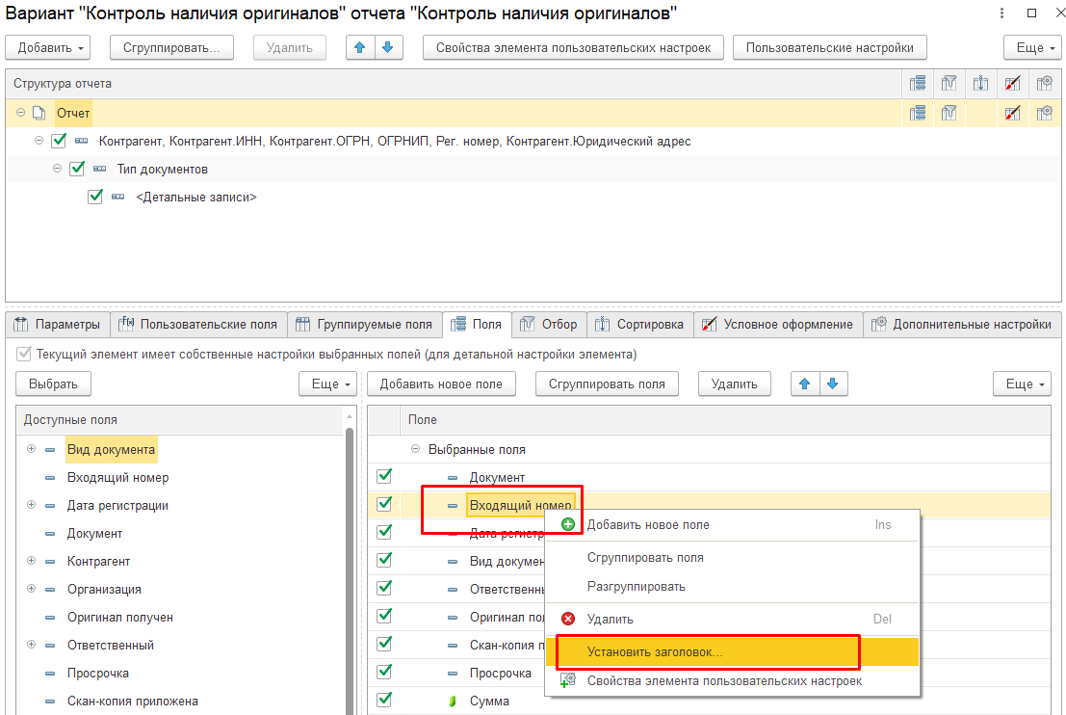This screenshot has height=715, width=1066.
Task: Toggle checkbox for Документ field
Action: 384,475
